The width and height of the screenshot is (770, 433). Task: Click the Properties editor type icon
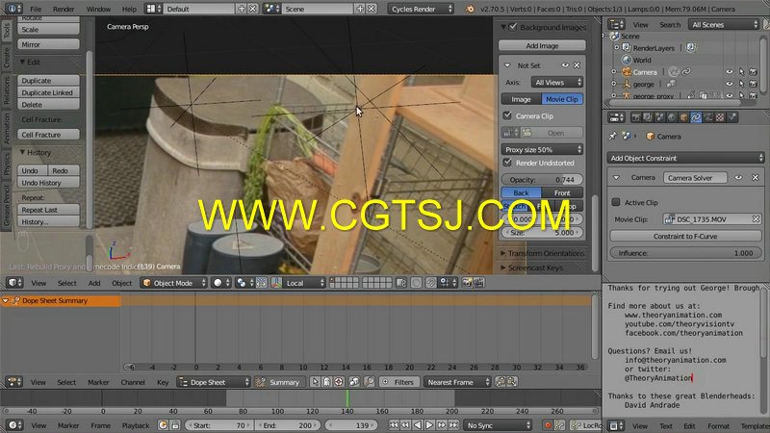[x=616, y=117]
